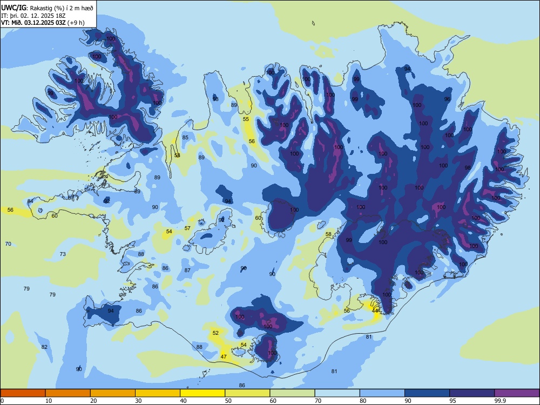Viewport: 540px width, 405px height.
Task: Click the '44' humidity value on the map
Action: 375,311
